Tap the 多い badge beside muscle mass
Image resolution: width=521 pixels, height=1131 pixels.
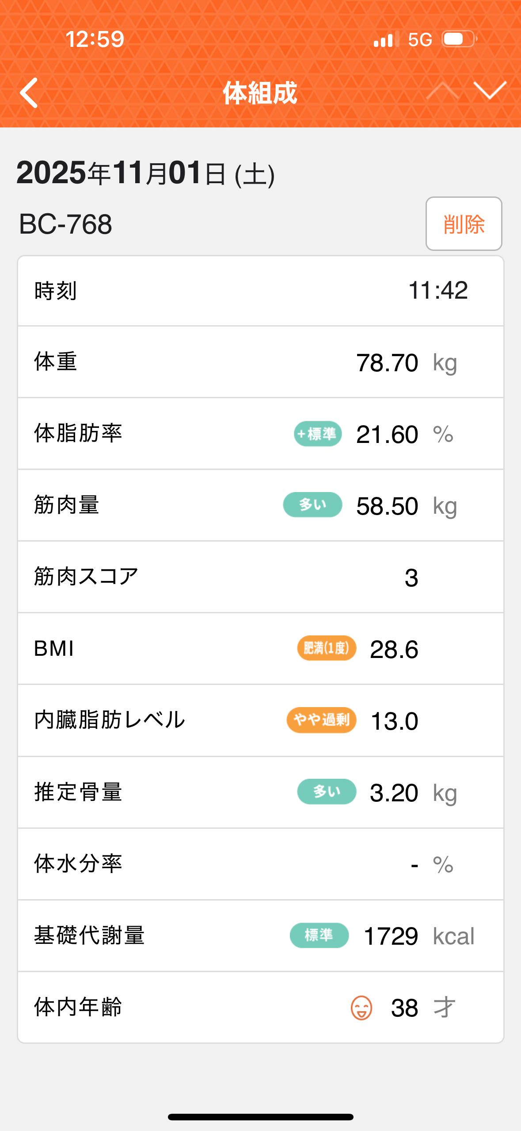coord(312,505)
